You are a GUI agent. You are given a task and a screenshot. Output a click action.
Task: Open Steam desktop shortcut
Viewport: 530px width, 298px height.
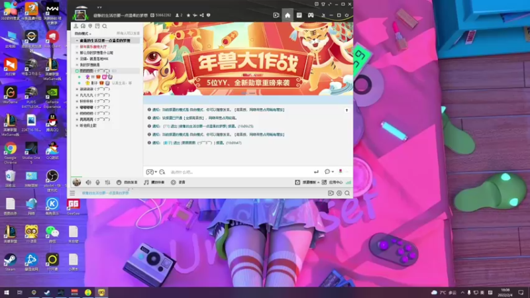point(10,262)
